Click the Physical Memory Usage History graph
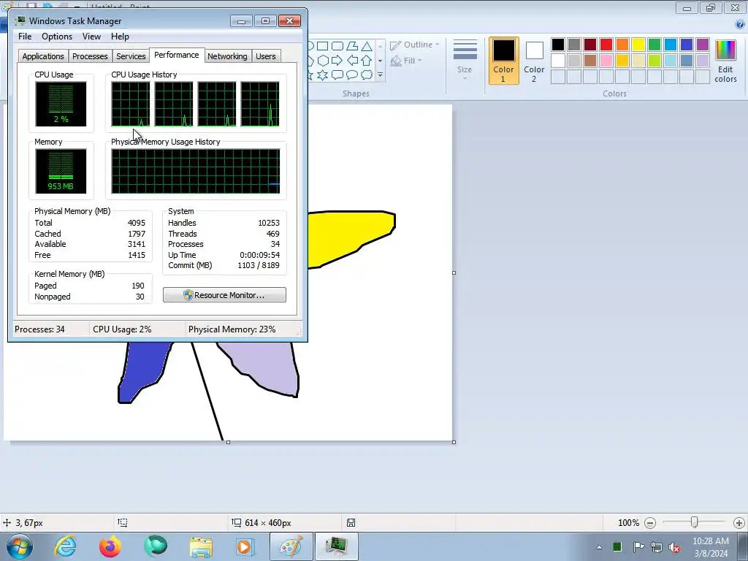The width and height of the screenshot is (748, 561). pyautogui.click(x=196, y=171)
